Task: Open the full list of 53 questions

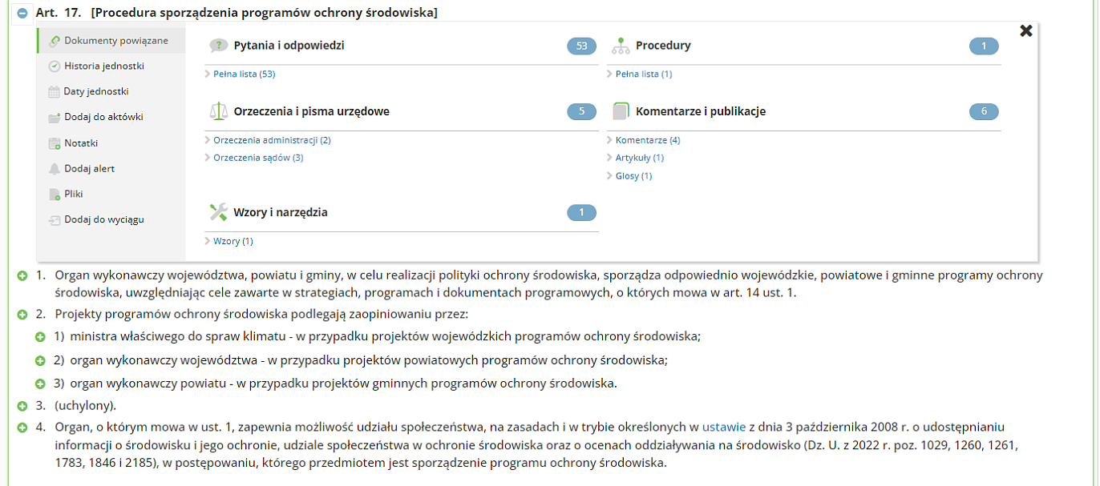Action: [x=244, y=74]
